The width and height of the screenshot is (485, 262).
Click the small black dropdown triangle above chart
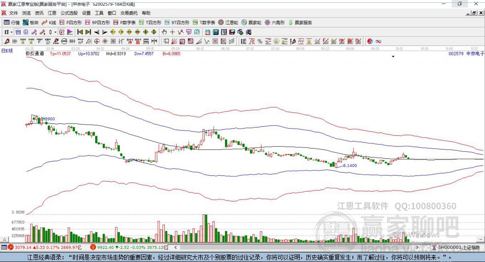[x=393, y=57]
